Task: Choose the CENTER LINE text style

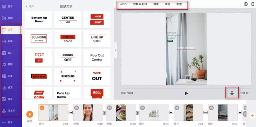Action: click(x=68, y=20)
